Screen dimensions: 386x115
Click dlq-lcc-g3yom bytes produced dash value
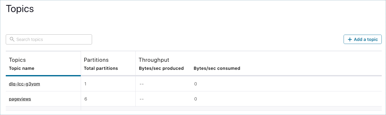coord(141,84)
